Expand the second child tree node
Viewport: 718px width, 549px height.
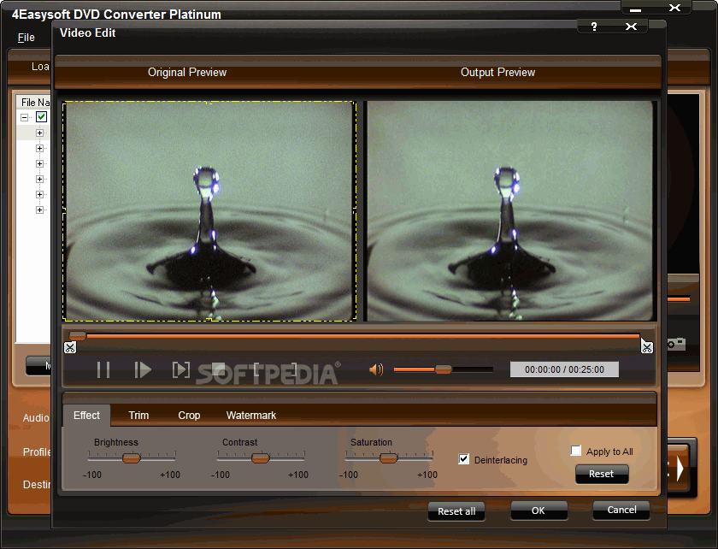pyautogui.click(x=39, y=149)
